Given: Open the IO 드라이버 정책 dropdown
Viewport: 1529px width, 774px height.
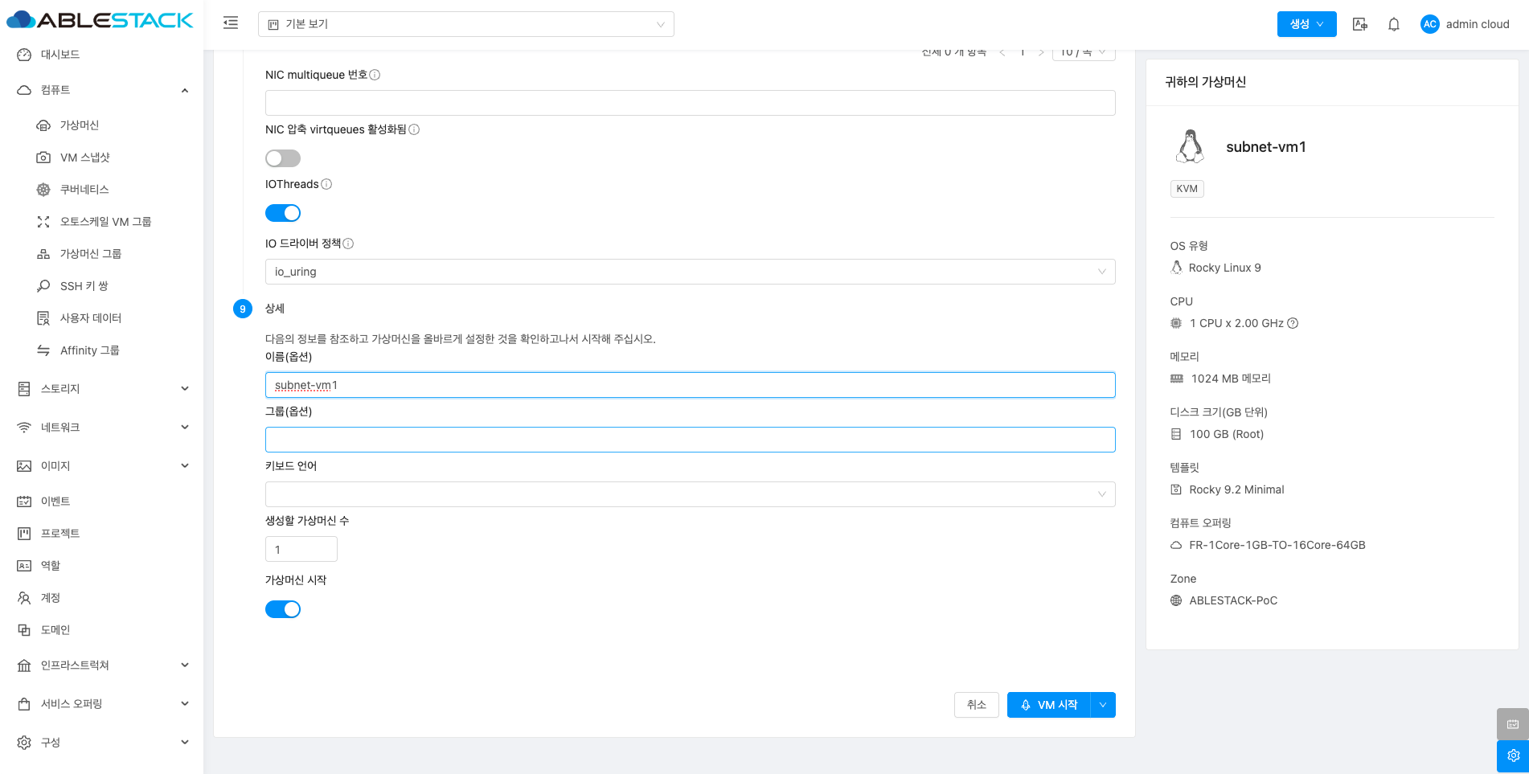Looking at the screenshot, I should (690, 272).
